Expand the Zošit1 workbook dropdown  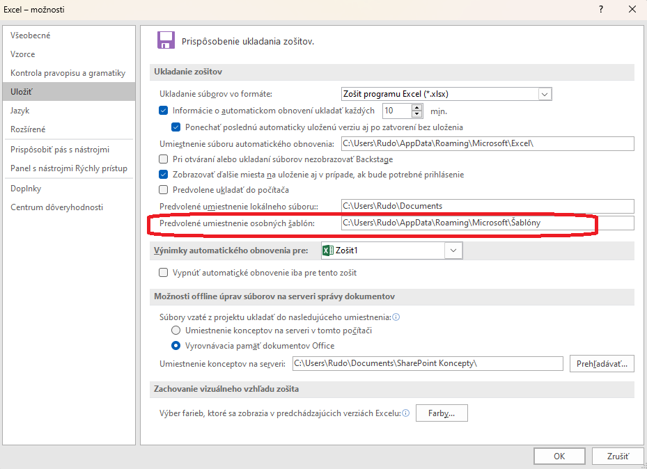click(x=453, y=251)
